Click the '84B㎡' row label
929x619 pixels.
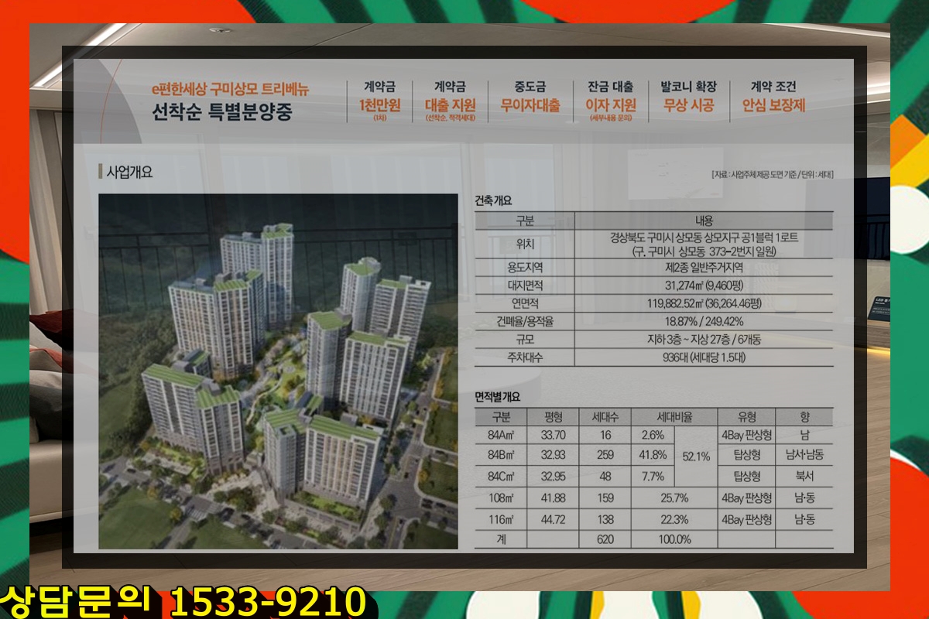(x=502, y=455)
